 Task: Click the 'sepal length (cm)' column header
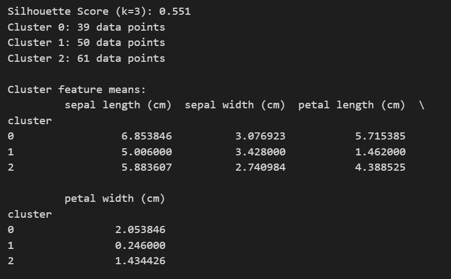pyautogui.click(x=118, y=105)
